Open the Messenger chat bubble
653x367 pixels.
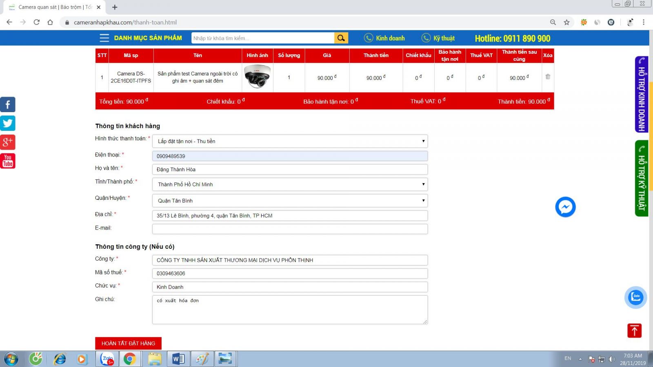pyautogui.click(x=565, y=207)
